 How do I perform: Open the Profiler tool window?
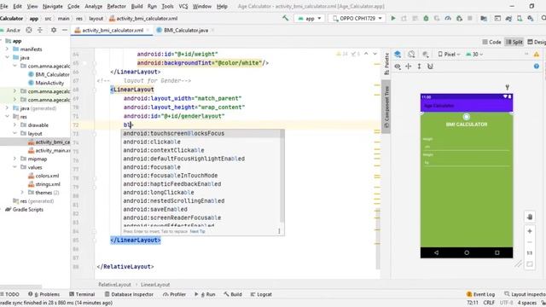click(x=174, y=294)
